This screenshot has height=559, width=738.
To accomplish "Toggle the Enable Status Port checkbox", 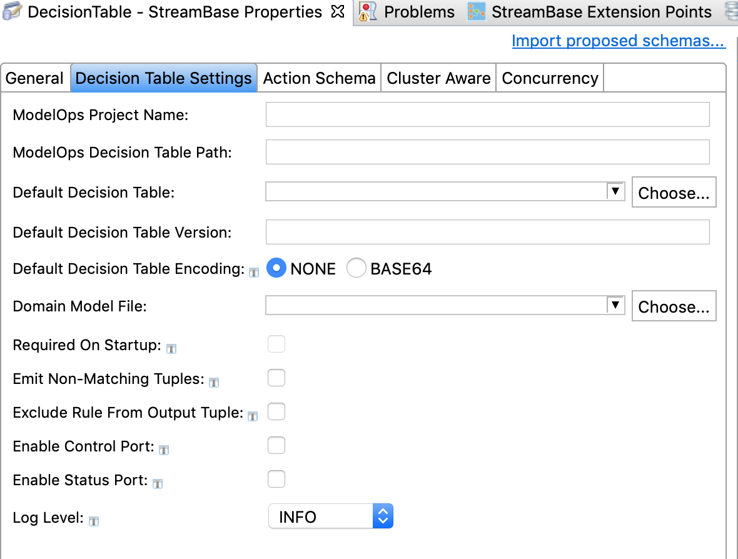I will [x=276, y=479].
